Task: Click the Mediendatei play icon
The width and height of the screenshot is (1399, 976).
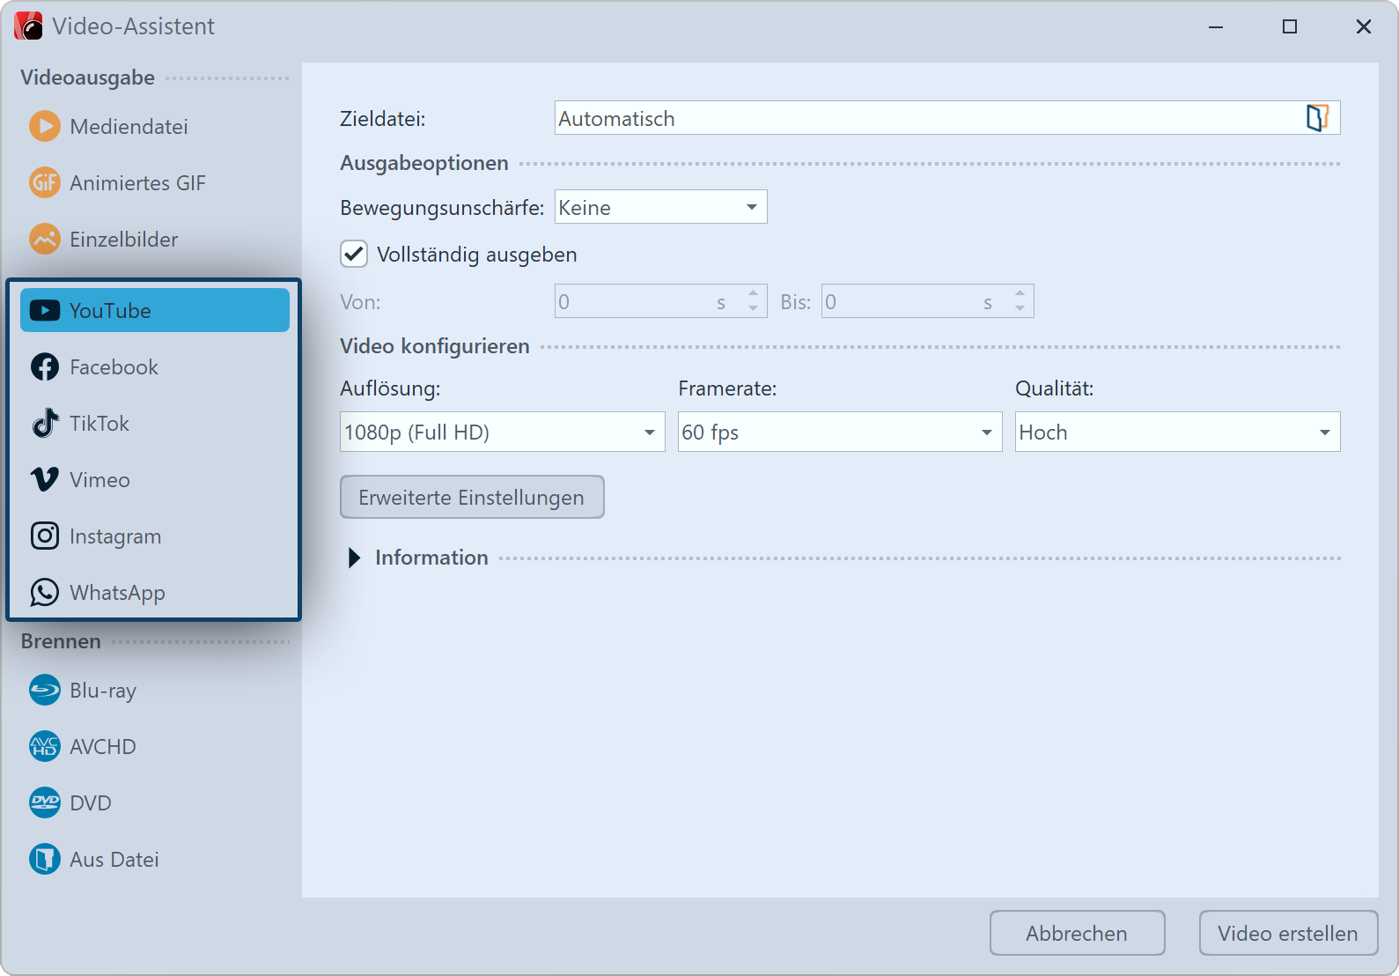Action: [44, 127]
